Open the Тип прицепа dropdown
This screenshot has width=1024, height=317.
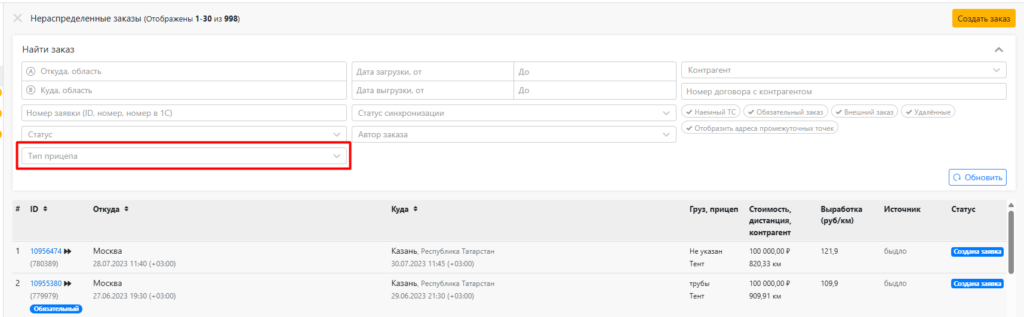click(184, 156)
